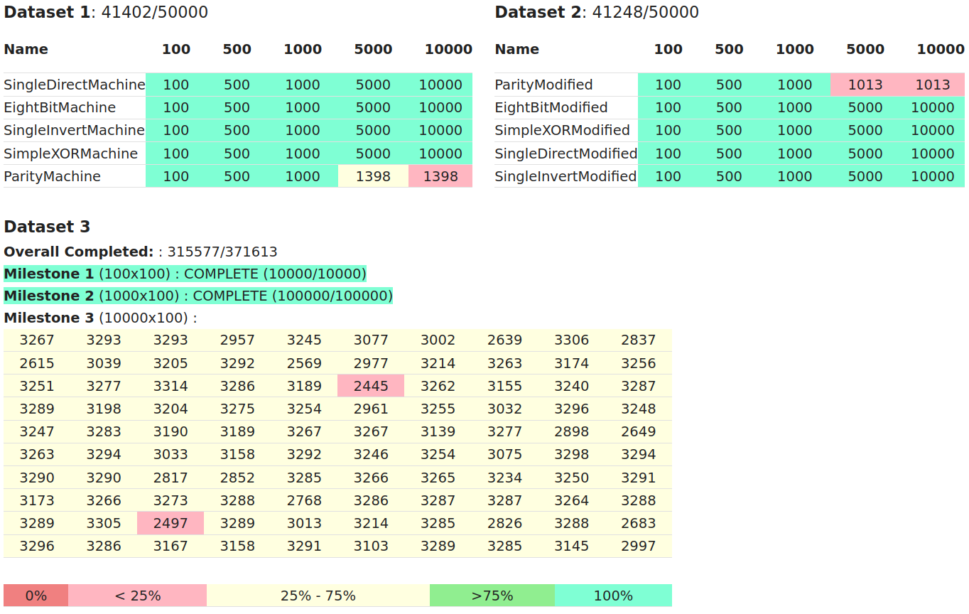
Task: Click the 'Overall Completed' 315577/371613 line
Action: 141,252
